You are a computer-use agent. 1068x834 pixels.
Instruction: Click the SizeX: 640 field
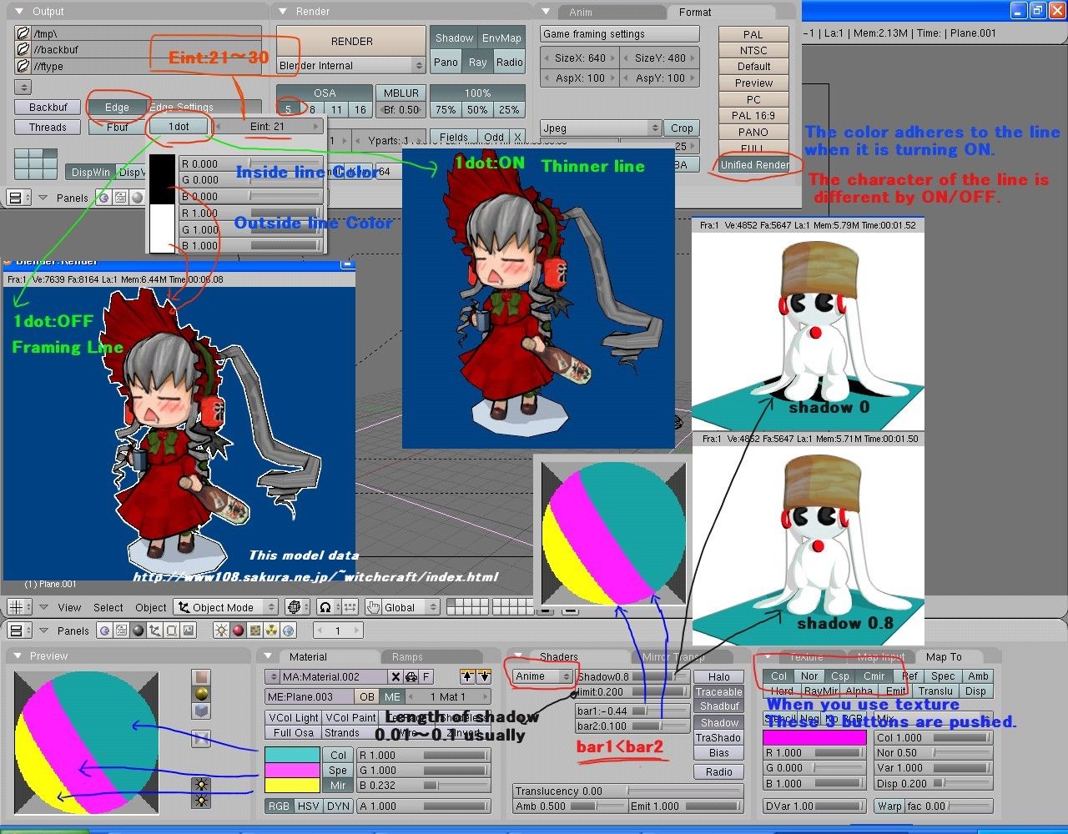(581, 58)
